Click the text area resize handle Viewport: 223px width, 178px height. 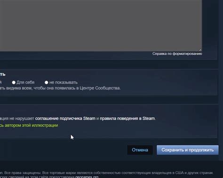click(200, 50)
